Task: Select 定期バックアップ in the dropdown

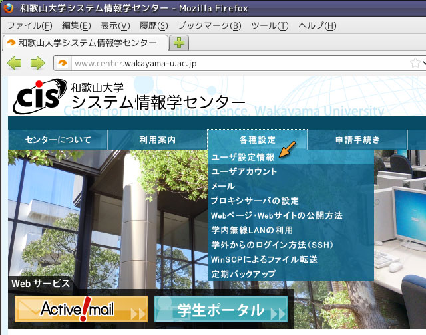Action: 291,274
